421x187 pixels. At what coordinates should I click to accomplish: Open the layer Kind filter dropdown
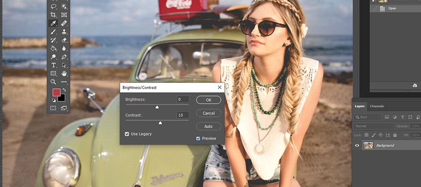pos(368,117)
